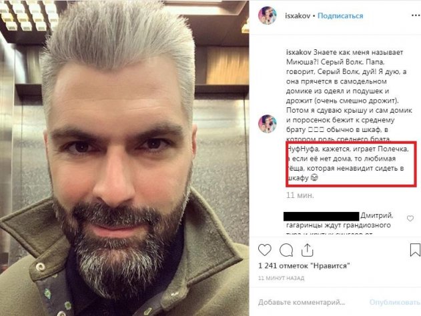The image size is (421, 316).
Task: Focus the Добавьте комментарий input field
Action: coord(302,302)
